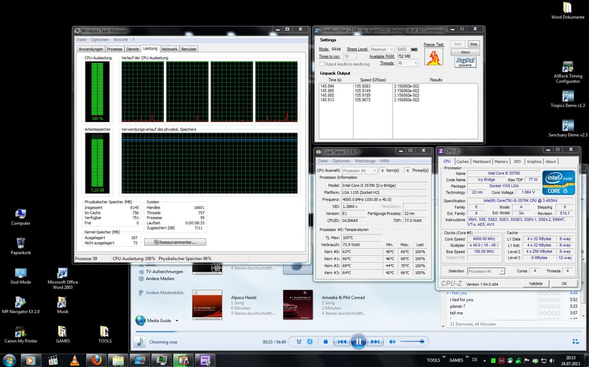Image resolution: width=589 pixels, height=367 pixels.
Task: Open the TOOLS desktop folder
Action: [105, 335]
